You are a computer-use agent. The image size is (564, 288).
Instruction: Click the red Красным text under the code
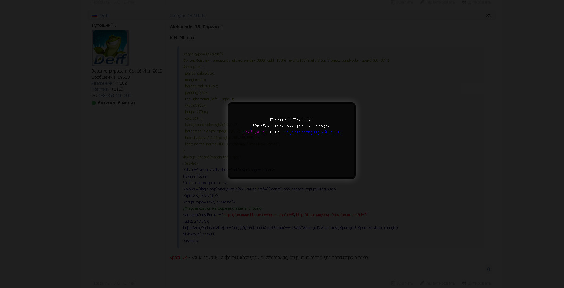tap(178, 258)
